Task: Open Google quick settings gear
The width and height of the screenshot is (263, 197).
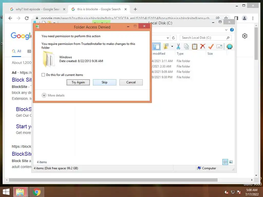Action: (x=245, y=36)
